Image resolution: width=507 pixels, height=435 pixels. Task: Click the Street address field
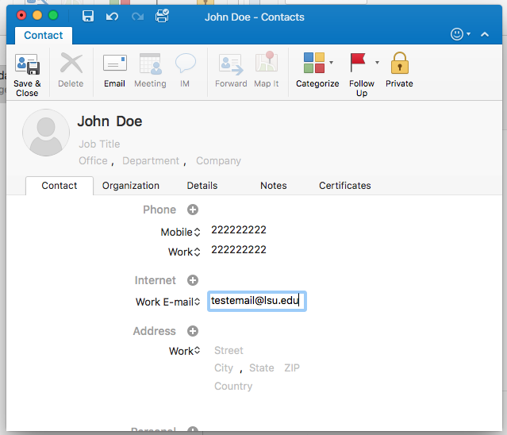pos(229,350)
